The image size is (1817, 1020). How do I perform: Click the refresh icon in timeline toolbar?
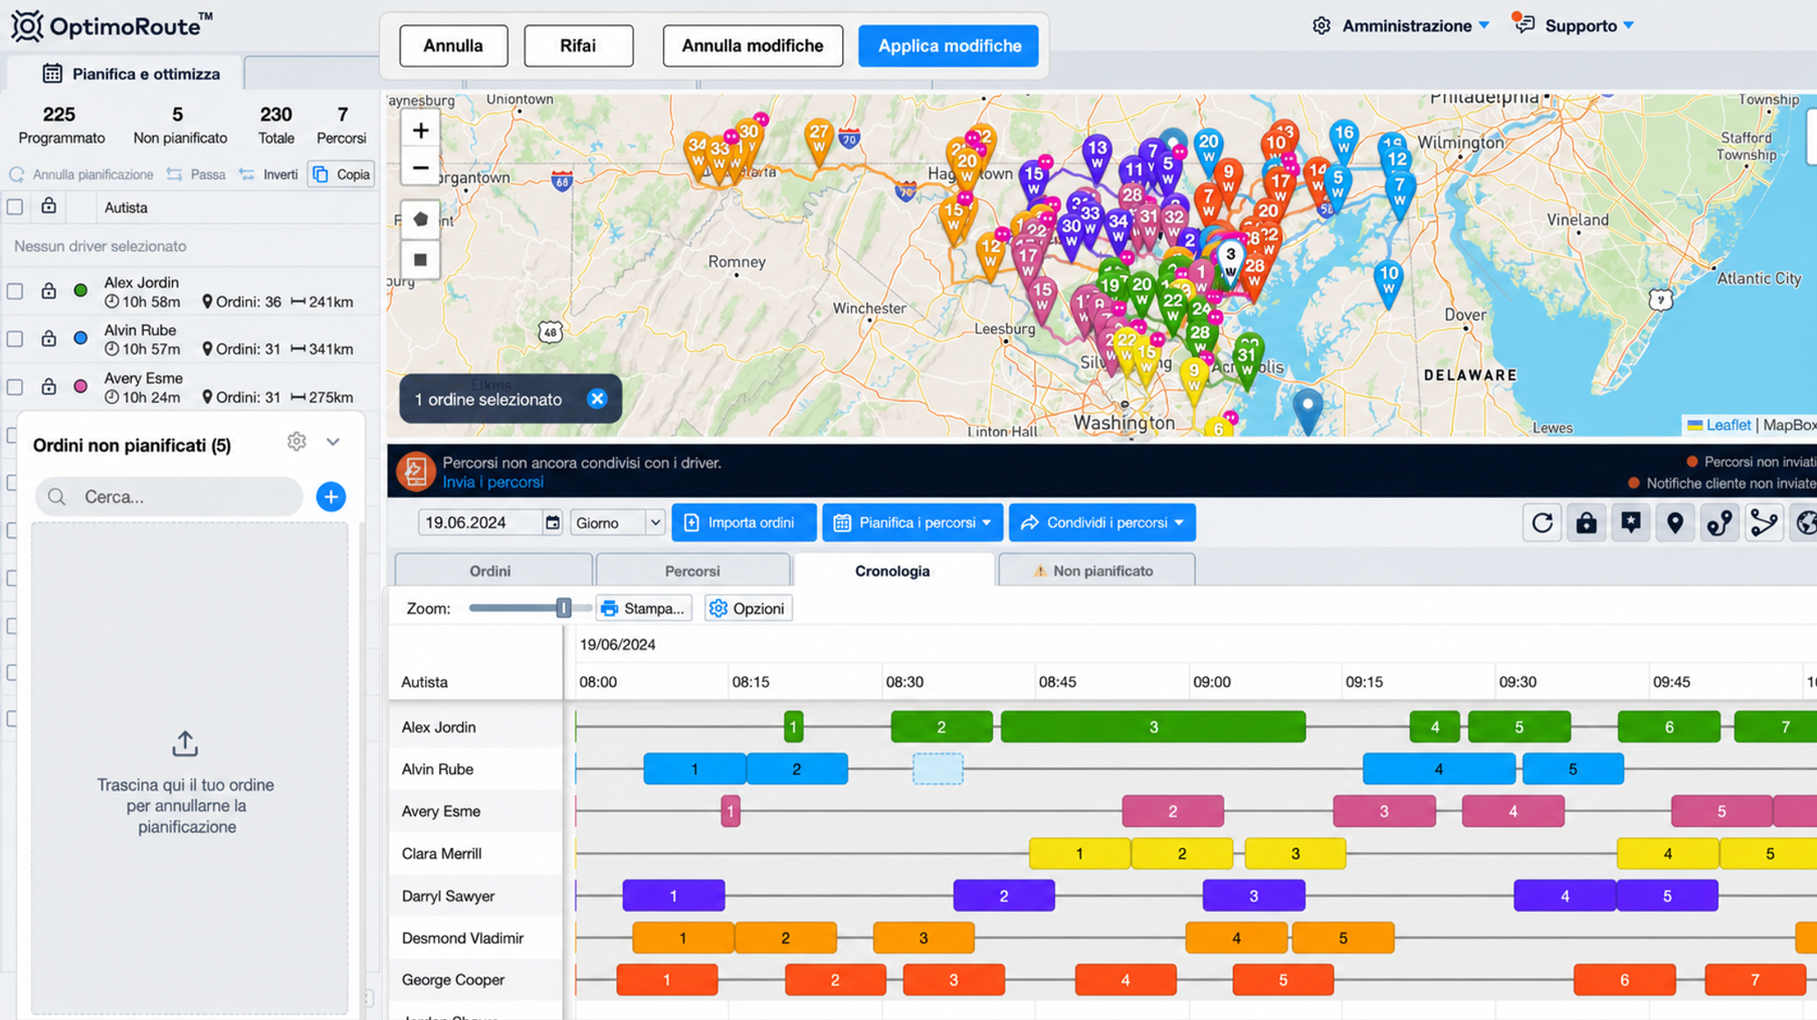point(1542,523)
